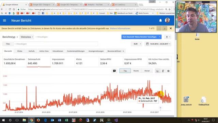Open the account profile avatar

tap(167, 20)
